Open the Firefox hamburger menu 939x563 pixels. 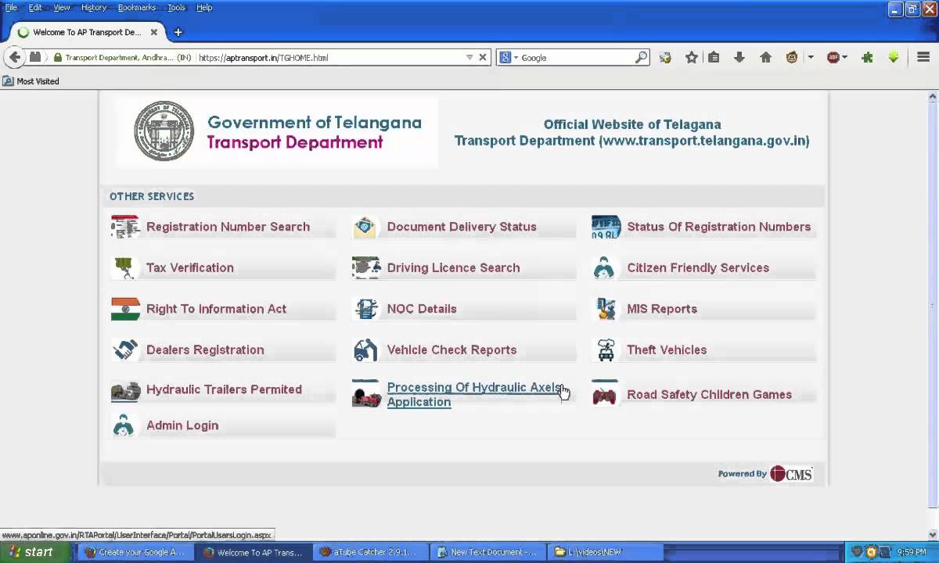pyautogui.click(x=923, y=57)
